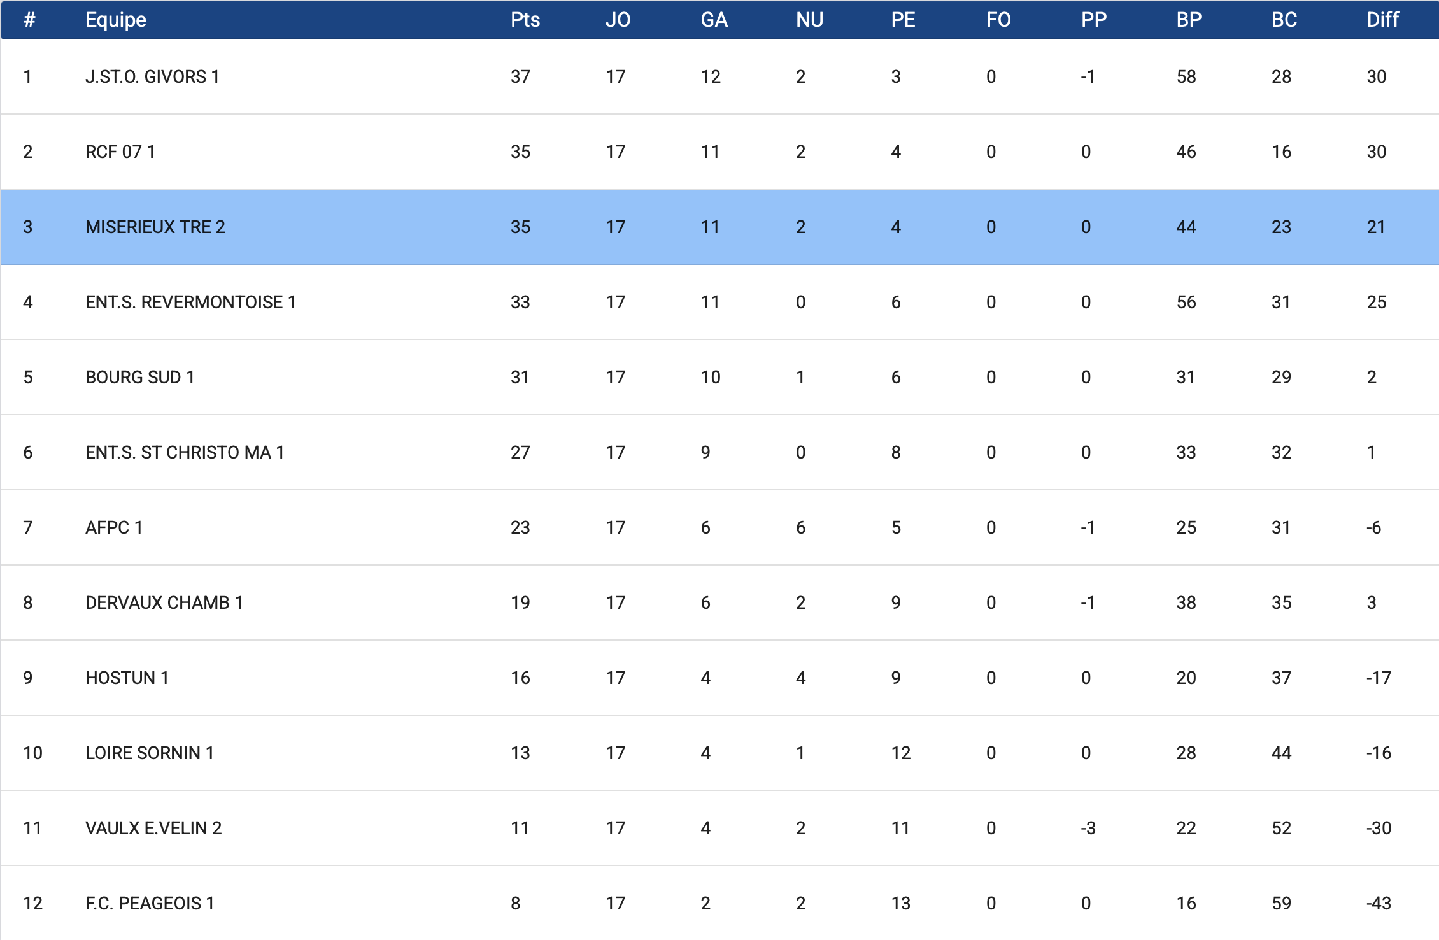
Task: Select the Diff column header
Action: point(1382,20)
